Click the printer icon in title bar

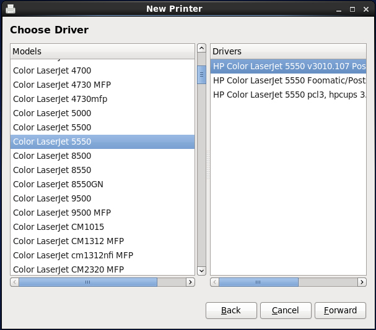pos(11,9)
